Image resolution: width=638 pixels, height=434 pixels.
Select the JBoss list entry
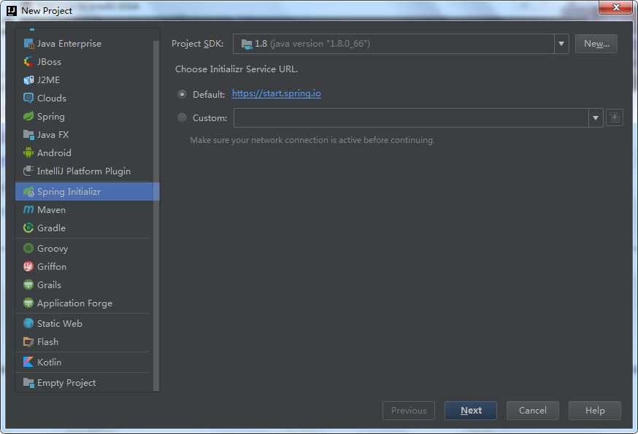tap(84, 62)
